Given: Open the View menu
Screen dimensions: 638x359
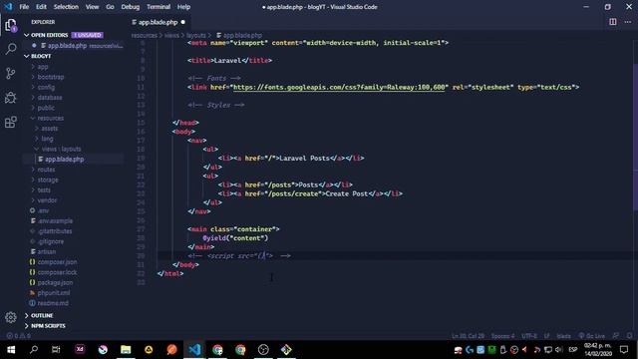Looking at the screenshot, I should click(92, 7).
